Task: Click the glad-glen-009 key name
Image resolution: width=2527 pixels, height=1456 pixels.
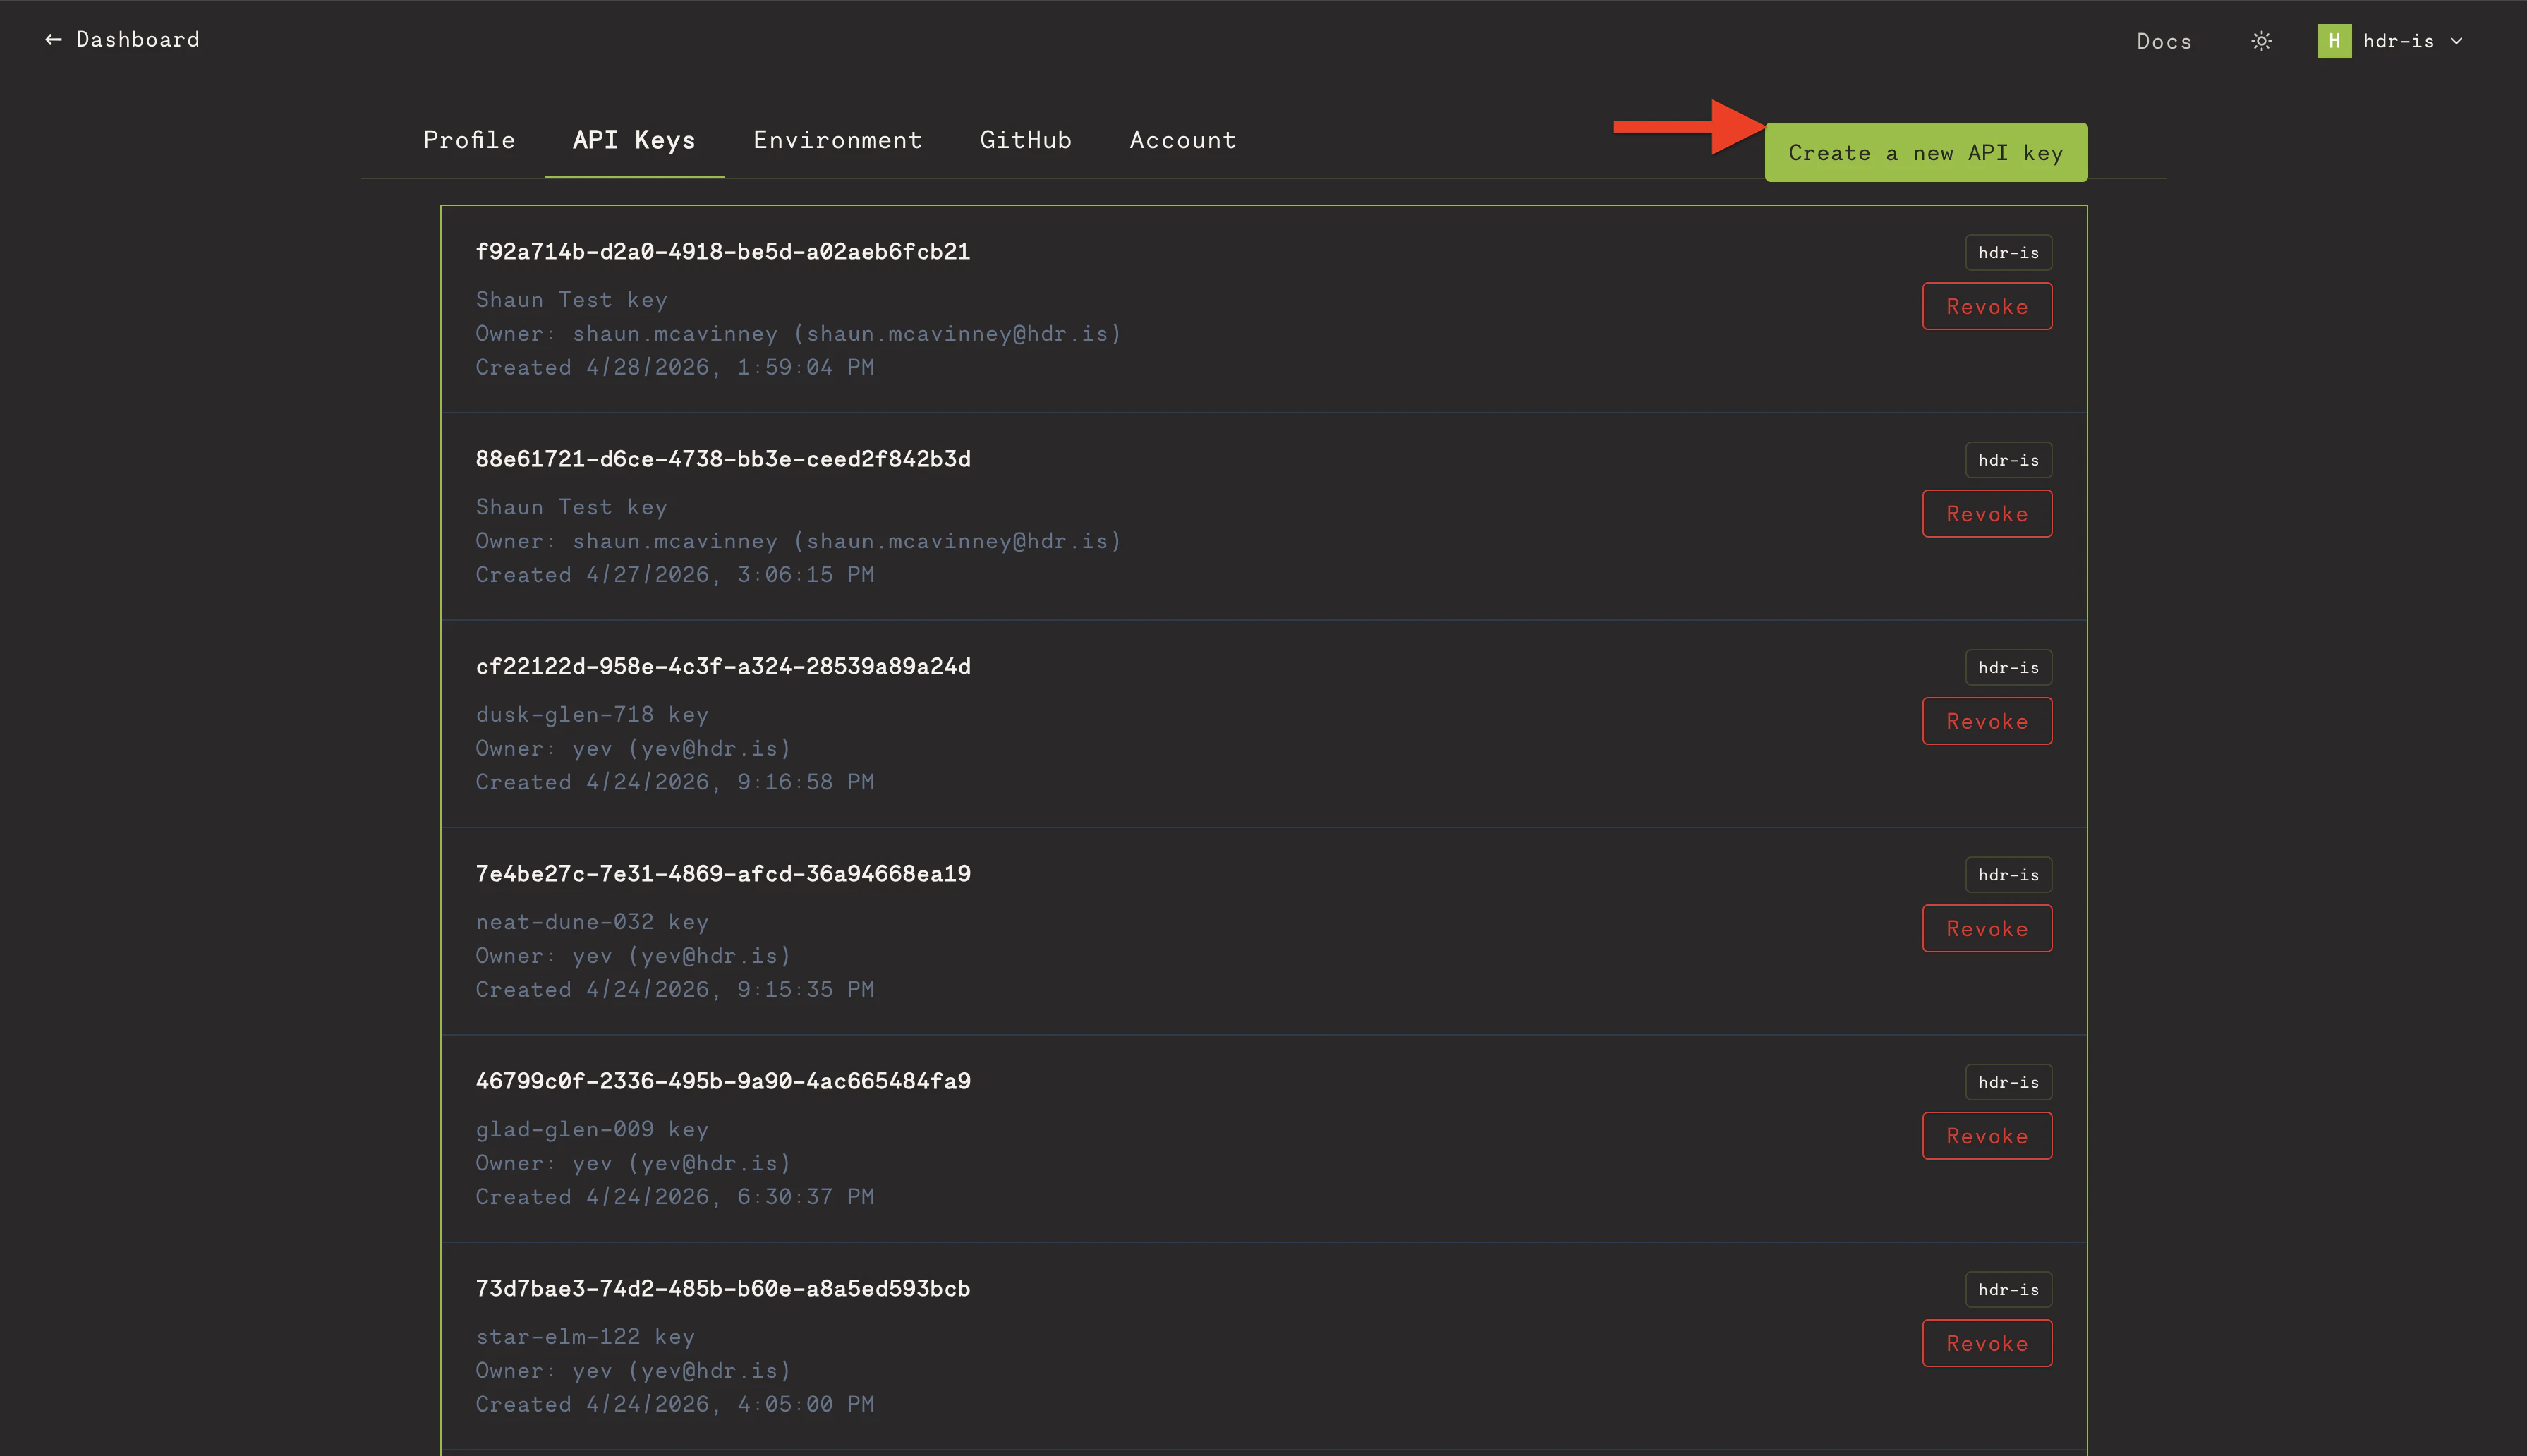Action: [x=592, y=1129]
